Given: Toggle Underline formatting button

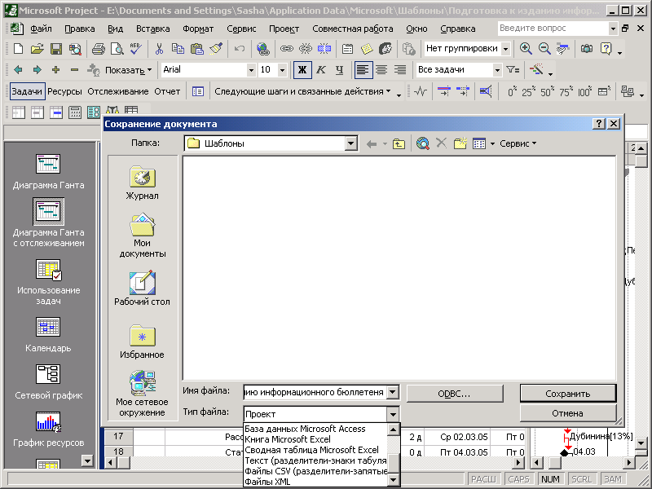Looking at the screenshot, I should coord(340,70).
